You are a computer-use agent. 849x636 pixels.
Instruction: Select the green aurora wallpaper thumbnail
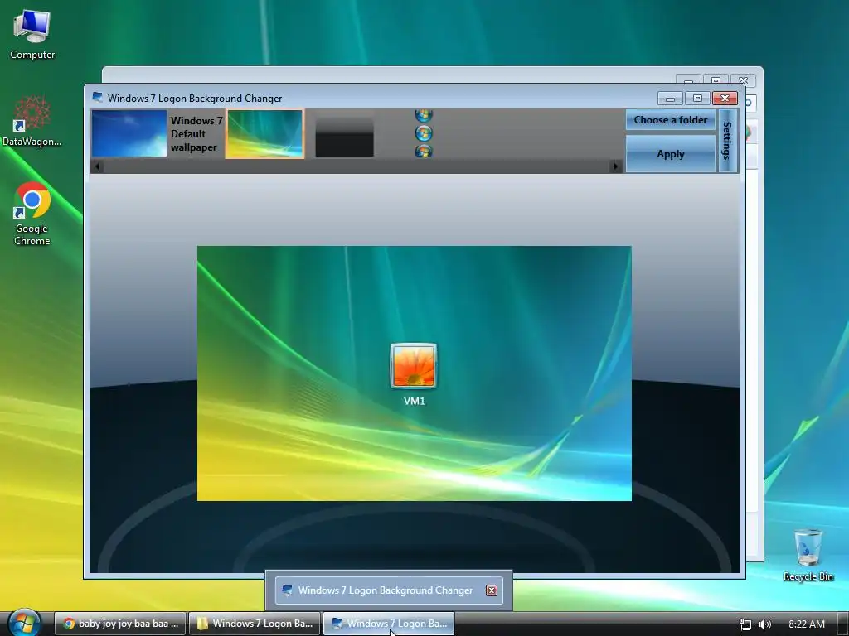[264, 133]
